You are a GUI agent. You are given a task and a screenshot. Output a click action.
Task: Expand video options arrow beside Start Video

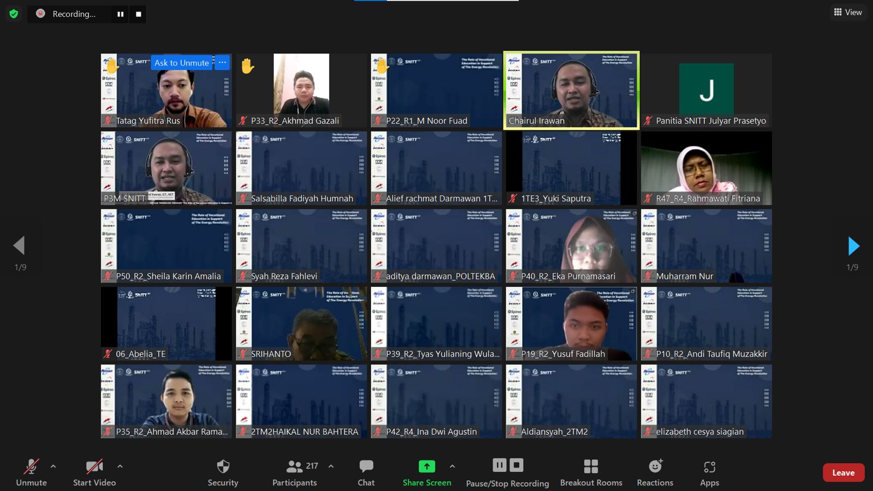tap(120, 466)
